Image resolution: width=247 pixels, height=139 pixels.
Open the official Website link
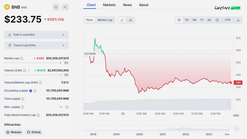[x=14, y=132]
